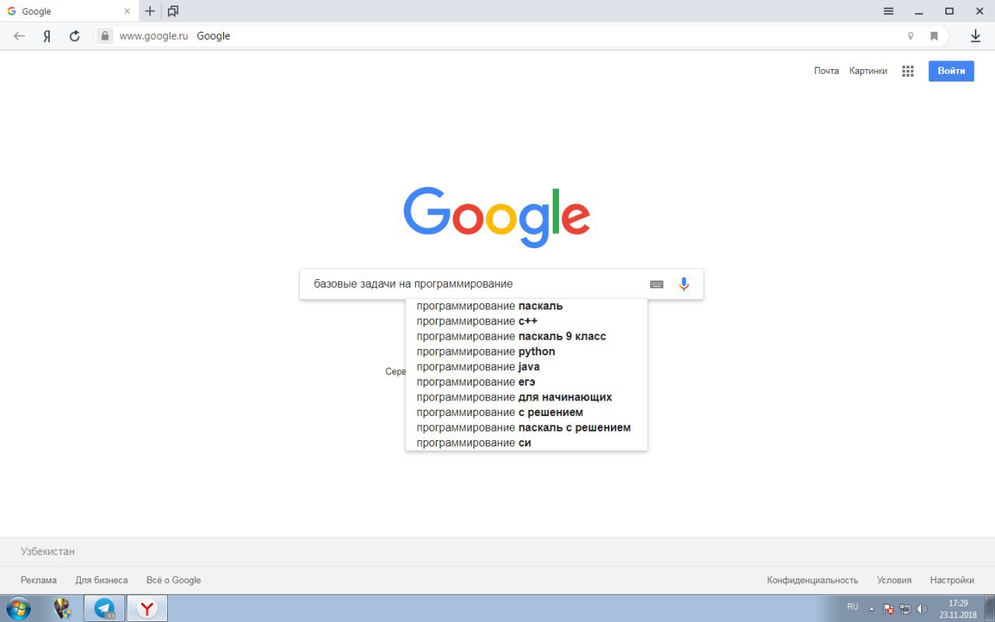Reload the page with refresh icon
Image resolution: width=995 pixels, height=622 pixels.
point(75,36)
